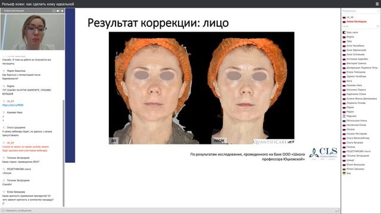Select Татьяна Загородняя in participants list

[358, 156]
